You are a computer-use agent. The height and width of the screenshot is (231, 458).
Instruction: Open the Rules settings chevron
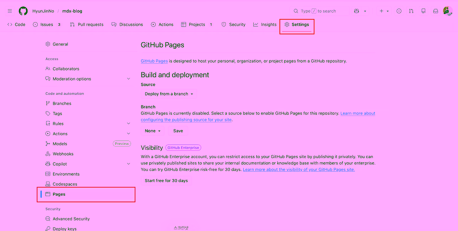click(128, 123)
